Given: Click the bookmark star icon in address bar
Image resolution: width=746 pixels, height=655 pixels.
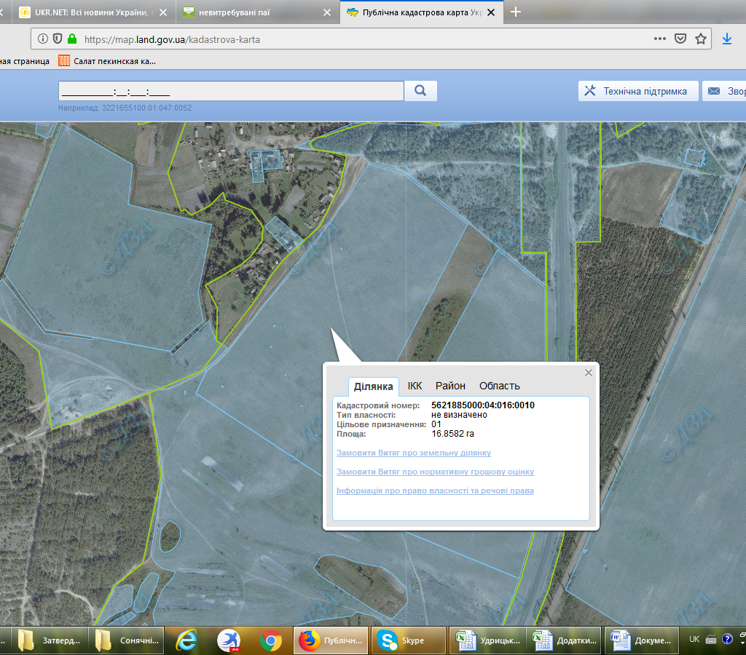Looking at the screenshot, I should pos(701,39).
